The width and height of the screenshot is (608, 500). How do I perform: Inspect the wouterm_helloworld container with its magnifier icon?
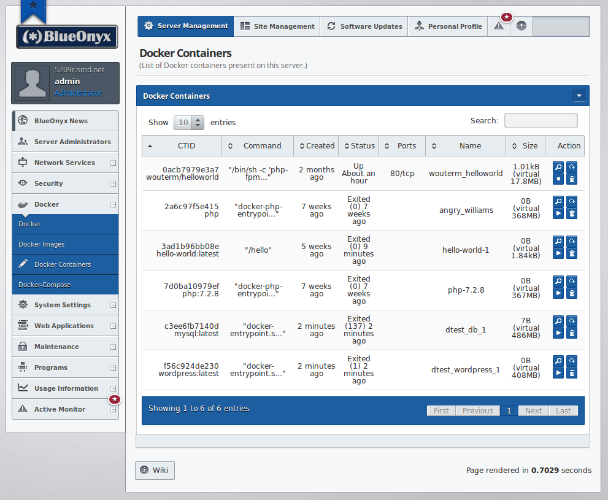pos(558,167)
